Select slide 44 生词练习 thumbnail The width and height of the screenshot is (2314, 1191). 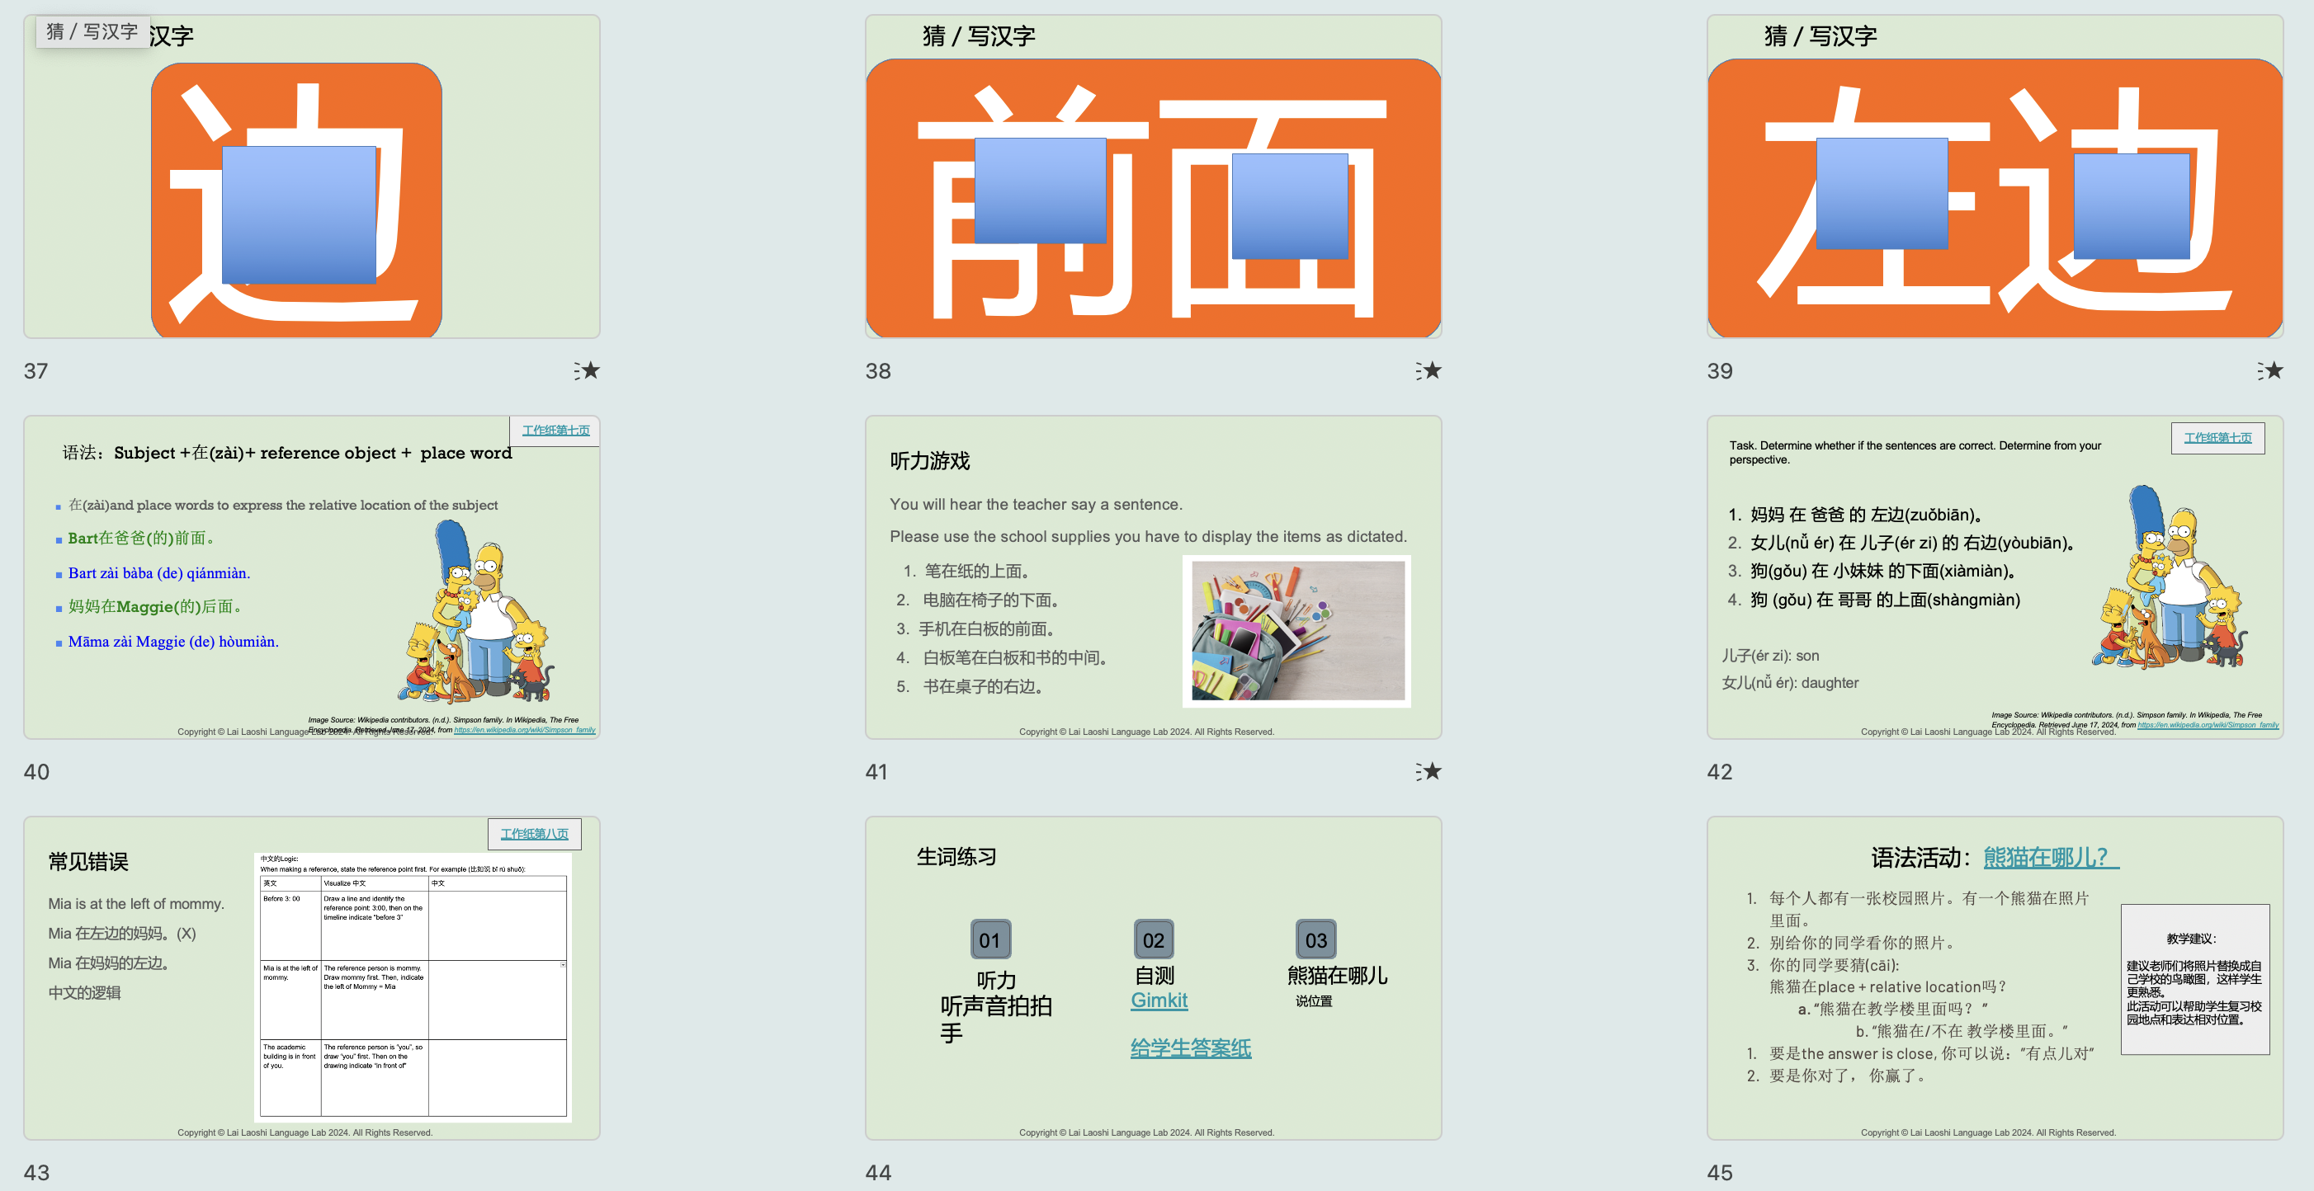click(1153, 978)
